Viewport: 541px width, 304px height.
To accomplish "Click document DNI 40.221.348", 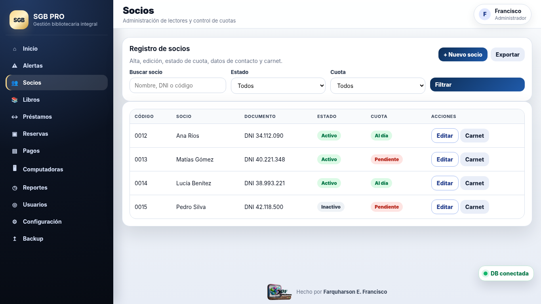I will coord(265,160).
